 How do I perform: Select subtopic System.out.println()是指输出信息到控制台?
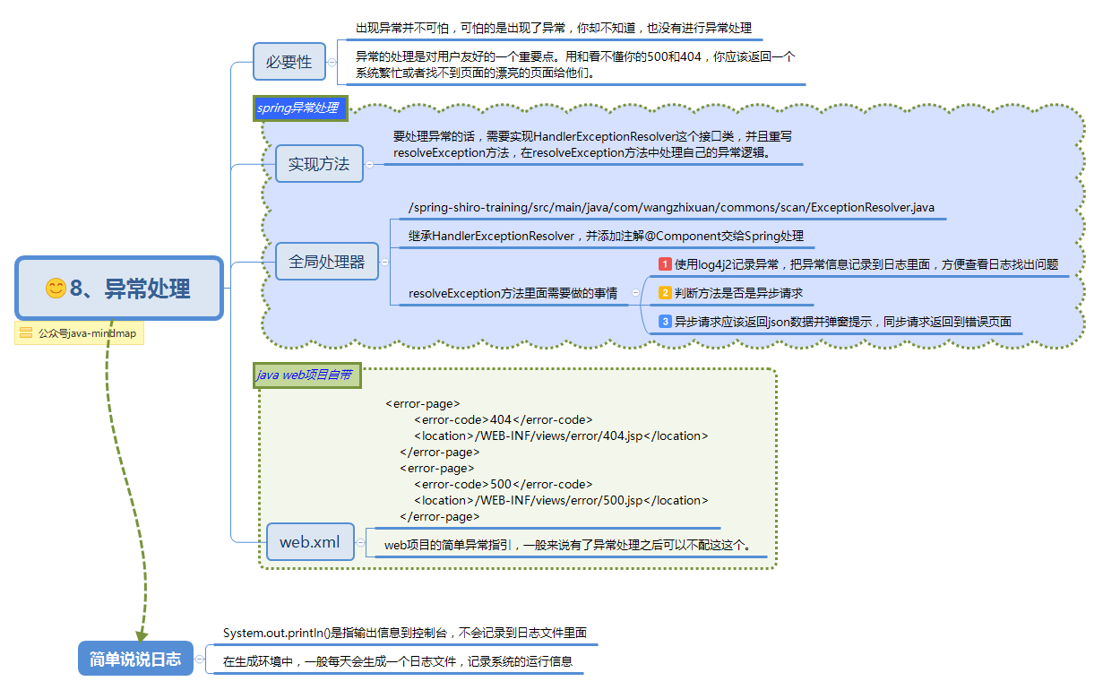tap(404, 633)
